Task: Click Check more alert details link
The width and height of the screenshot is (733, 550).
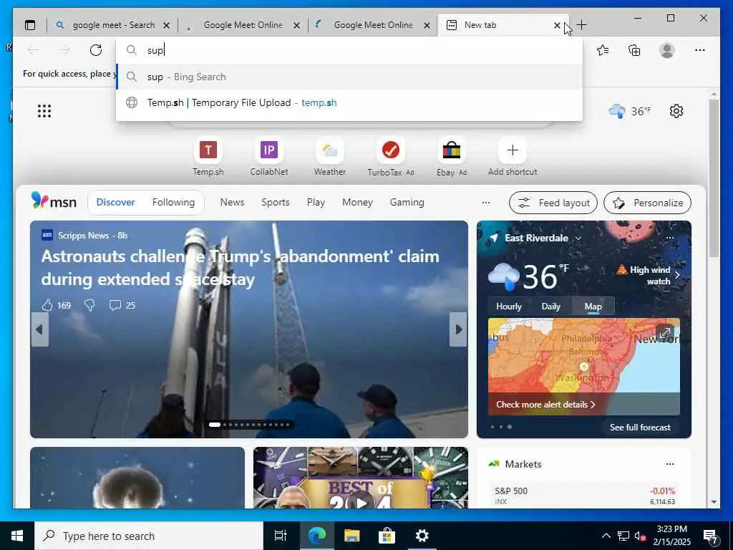Action: 545,405
